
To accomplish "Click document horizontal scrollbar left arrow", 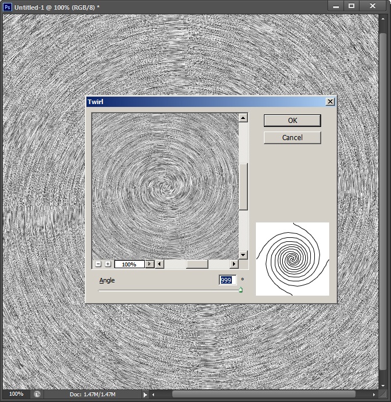I will tap(153, 395).
